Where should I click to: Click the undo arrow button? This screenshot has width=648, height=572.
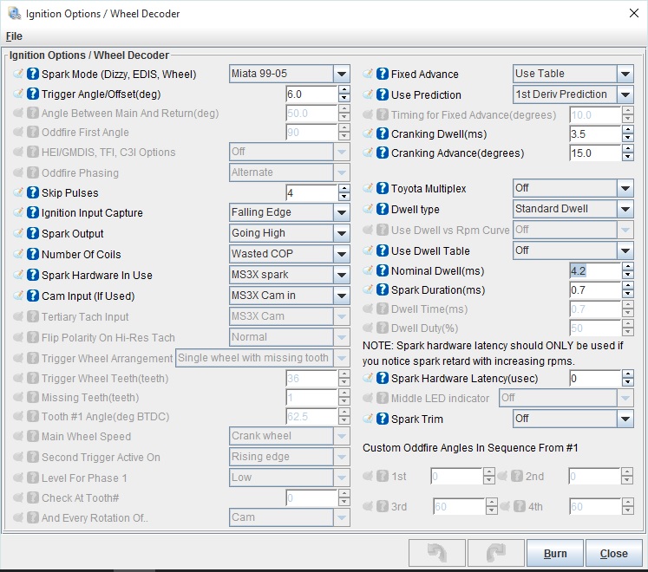point(436,554)
